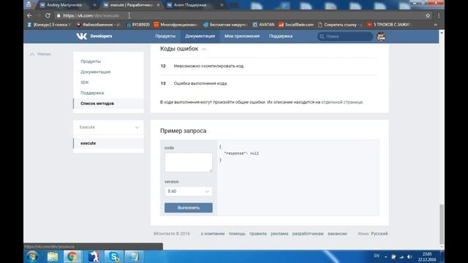Click the browser address bar URL

(91, 15)
